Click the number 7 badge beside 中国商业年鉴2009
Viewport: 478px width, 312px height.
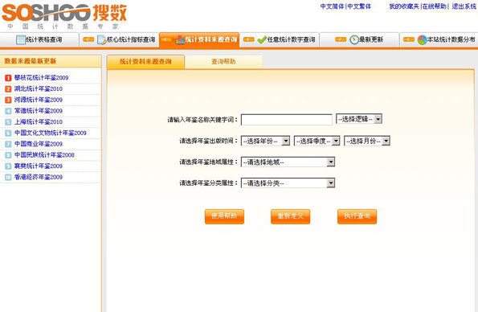[8, 144]
